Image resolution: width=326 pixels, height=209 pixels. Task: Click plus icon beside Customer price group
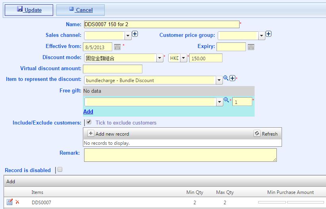click(x=268, y=34)
